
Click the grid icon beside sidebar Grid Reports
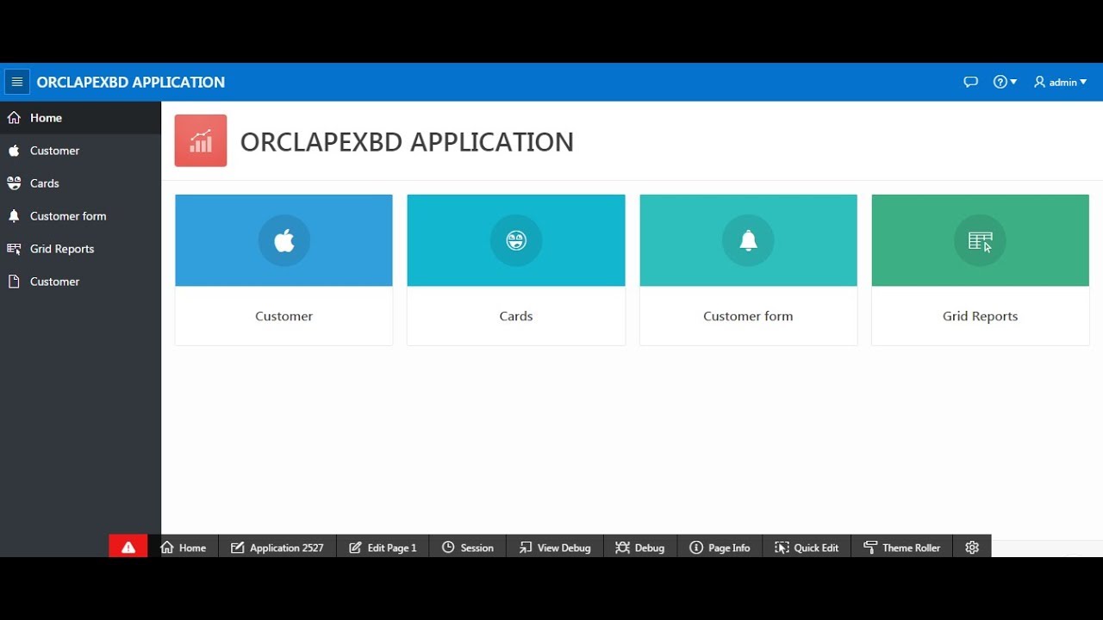14,249
